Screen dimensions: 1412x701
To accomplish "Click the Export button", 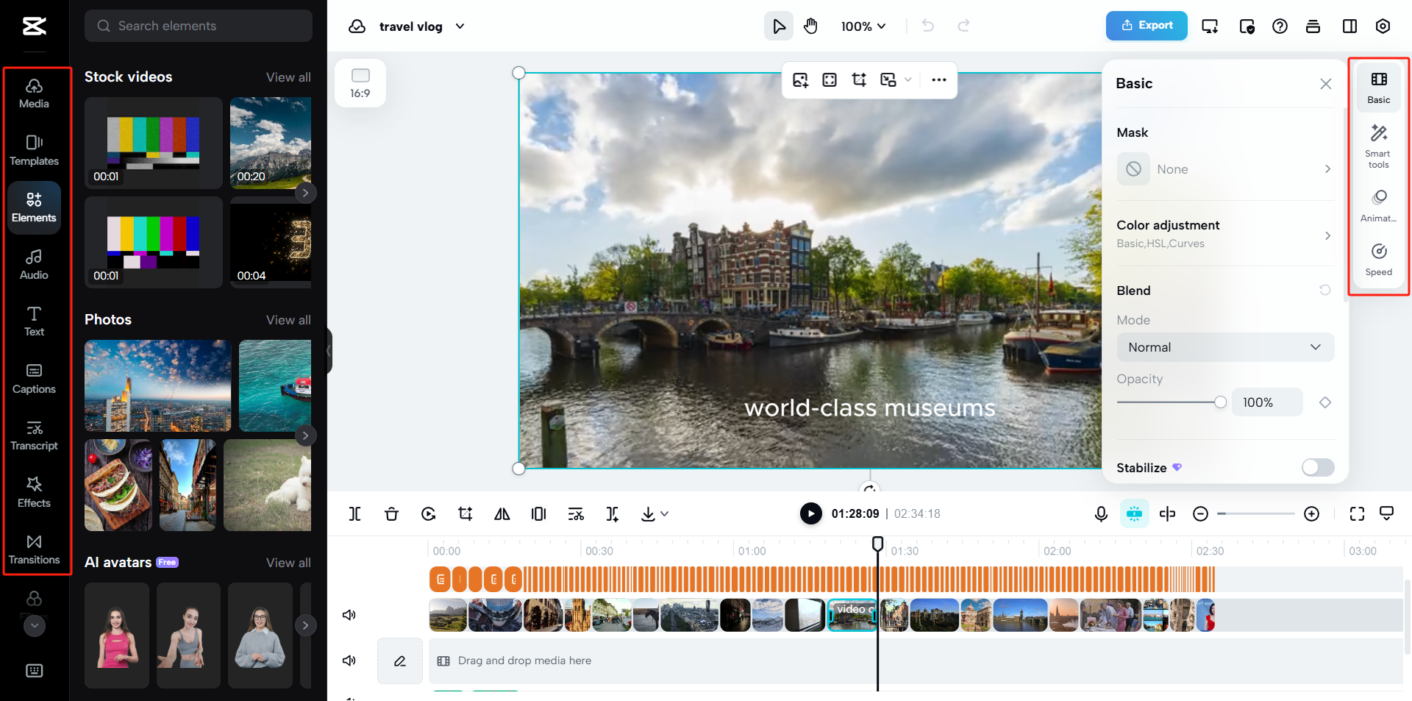I will (x=1147, y=26).
